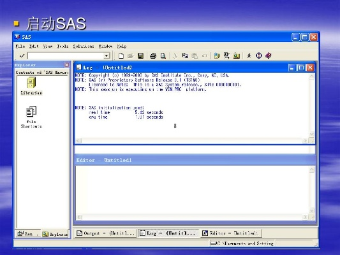Click the Undo toolbar icon
Screen dimensions: 340x255
coord(204,55)
